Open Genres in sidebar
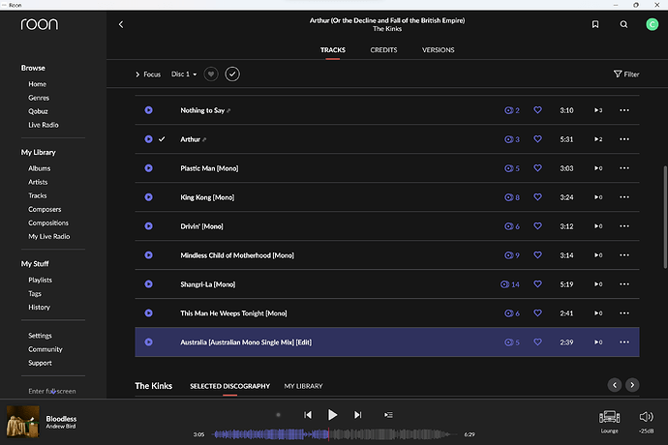Screen dimensions: 668x445 [39, 98]
